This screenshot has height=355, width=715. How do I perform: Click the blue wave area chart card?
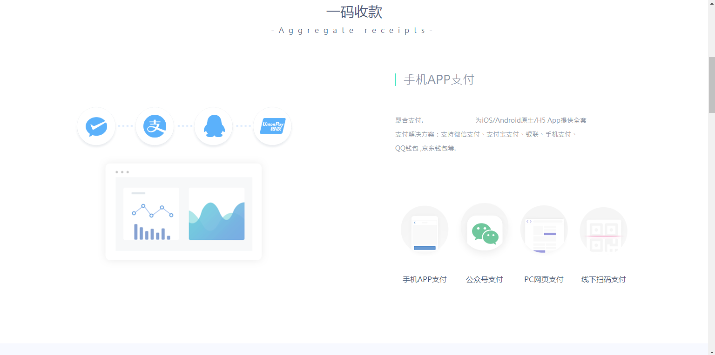click(216, 214)
